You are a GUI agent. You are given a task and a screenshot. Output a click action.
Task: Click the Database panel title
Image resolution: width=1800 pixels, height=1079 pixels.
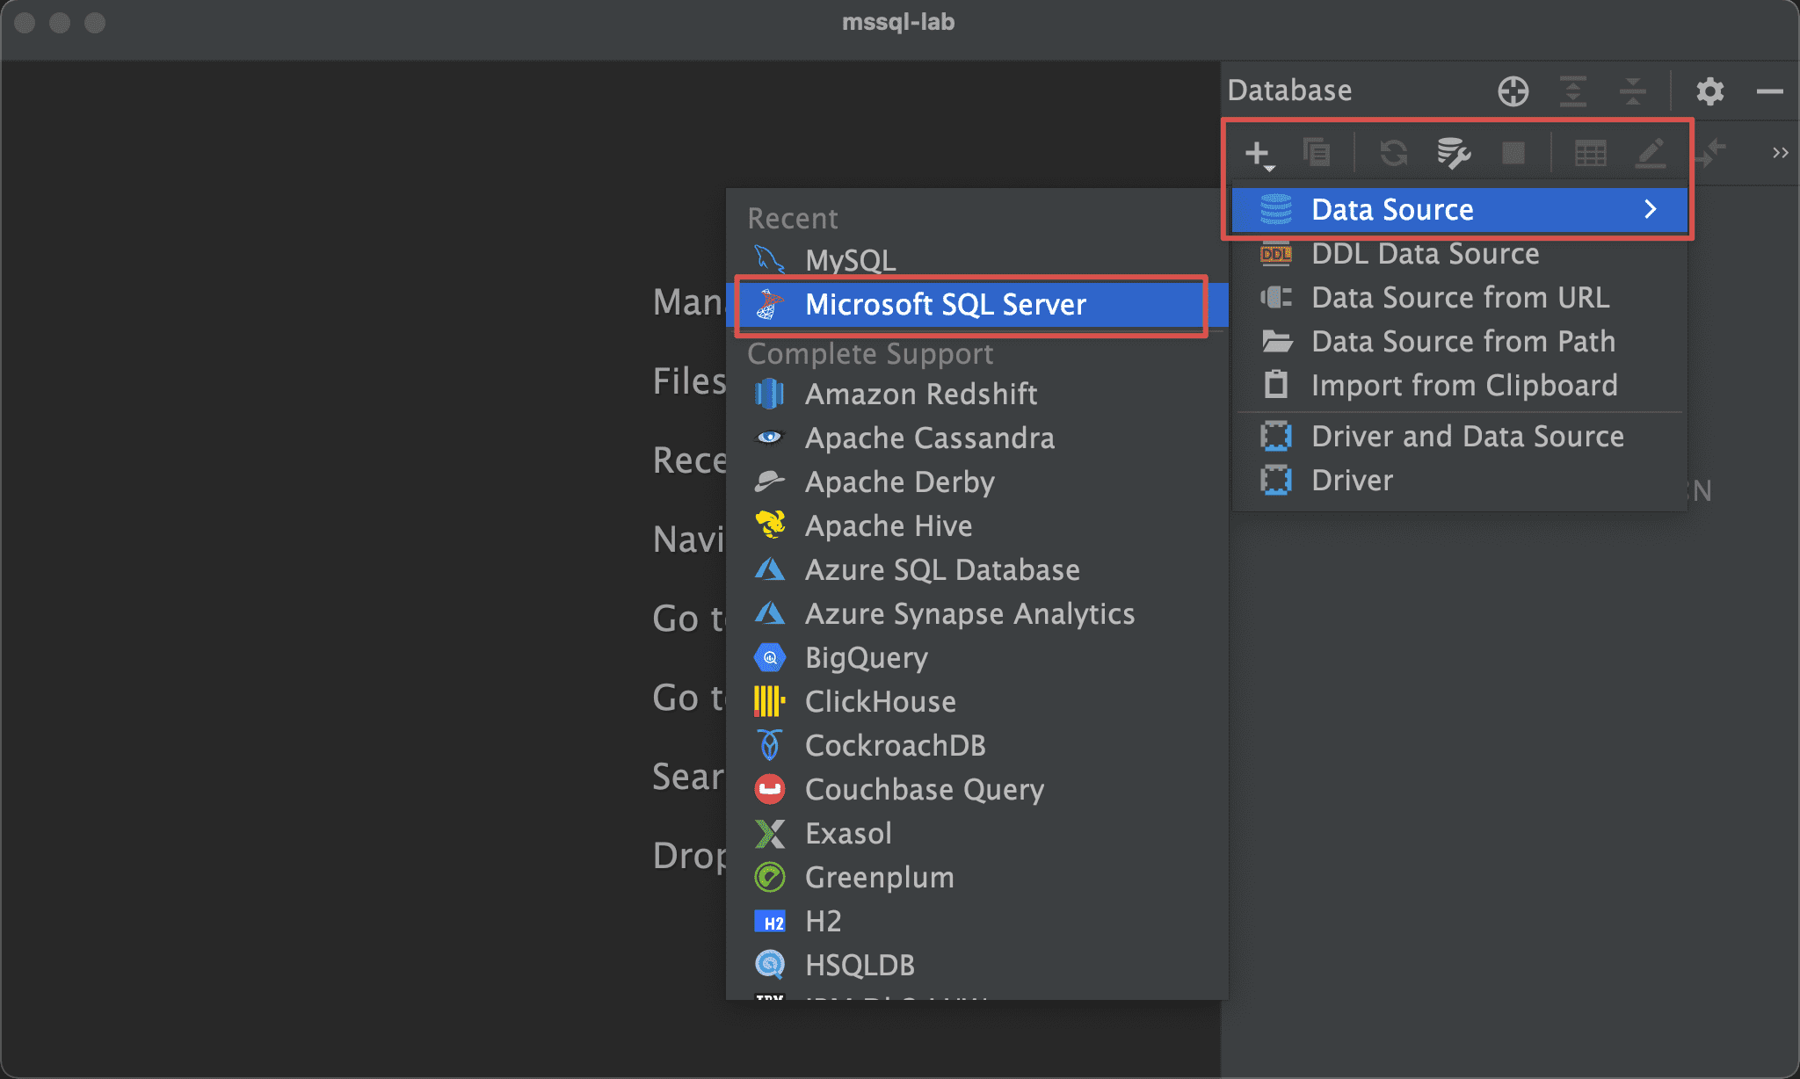[x=1289, y=91]
